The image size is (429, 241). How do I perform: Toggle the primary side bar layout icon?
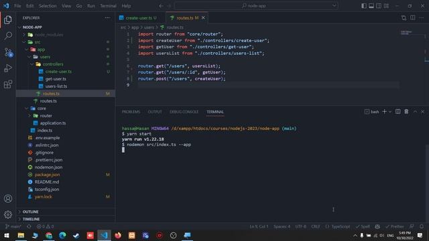point(363,6)
